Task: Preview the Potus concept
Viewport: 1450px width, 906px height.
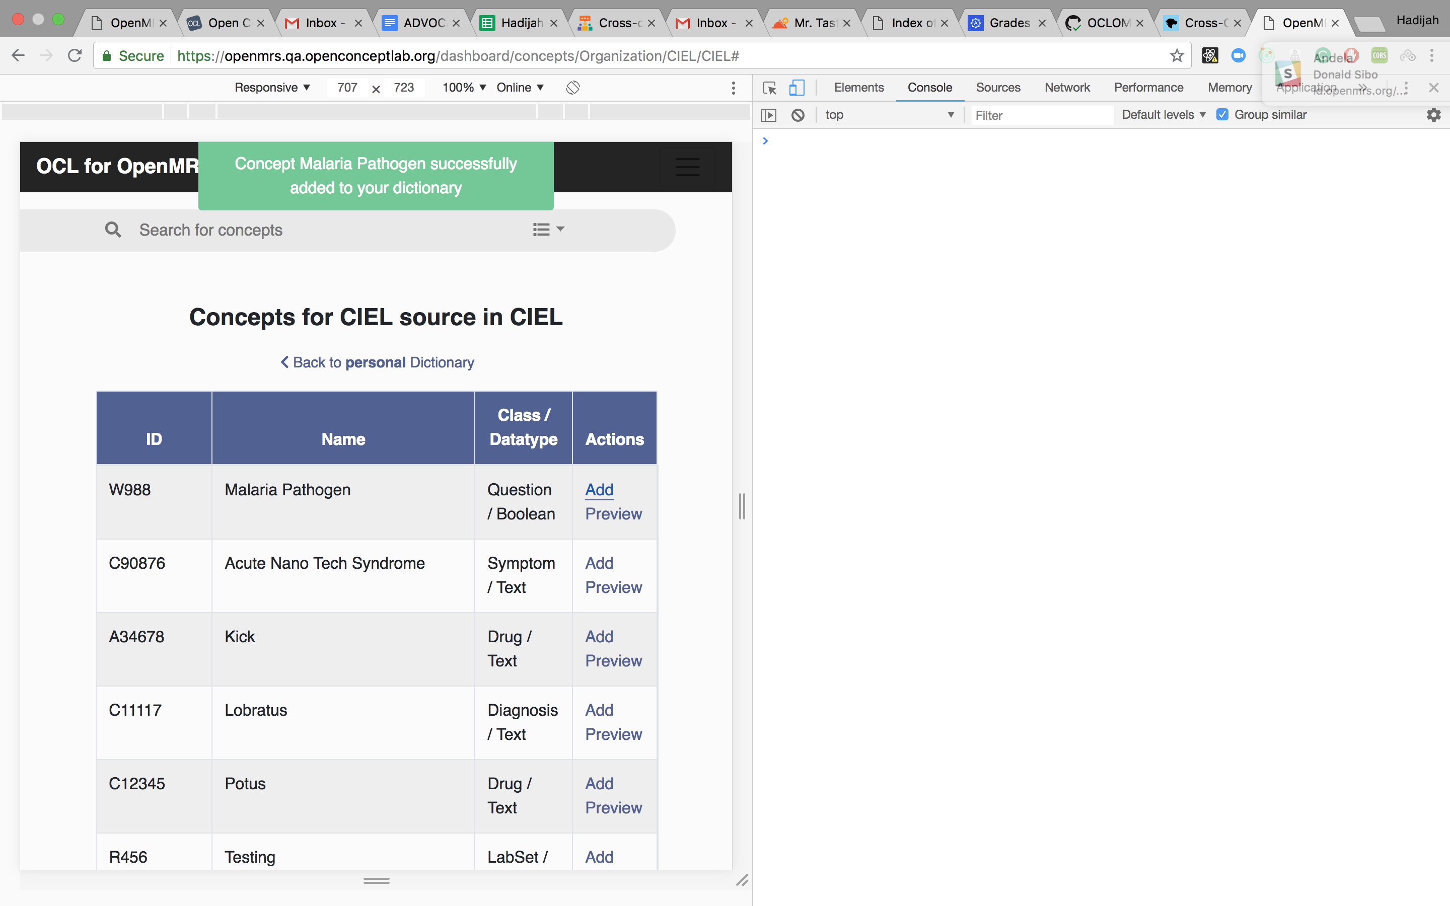Action: coord(614,807)
